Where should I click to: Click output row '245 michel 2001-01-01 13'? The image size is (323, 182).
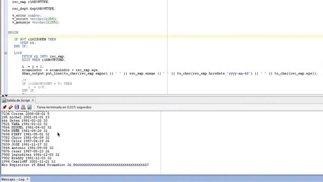tap(26, 117)
